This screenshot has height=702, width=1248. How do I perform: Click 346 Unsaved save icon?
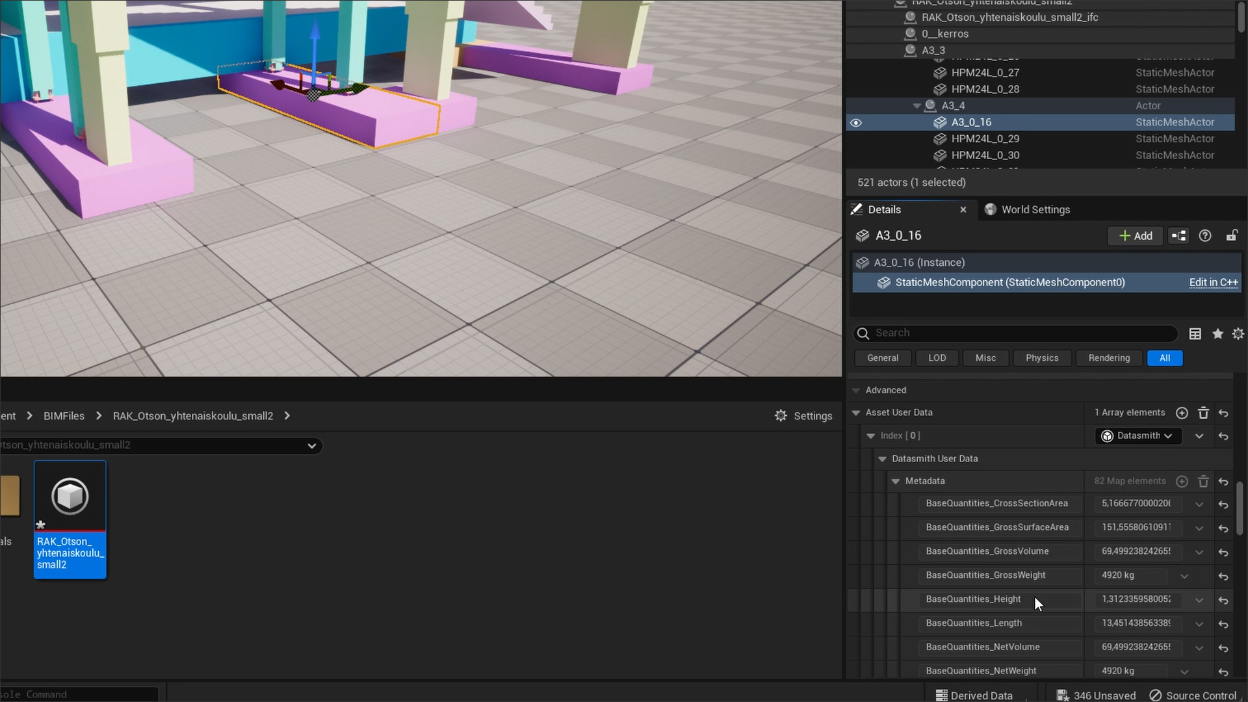coord(1063,695)
